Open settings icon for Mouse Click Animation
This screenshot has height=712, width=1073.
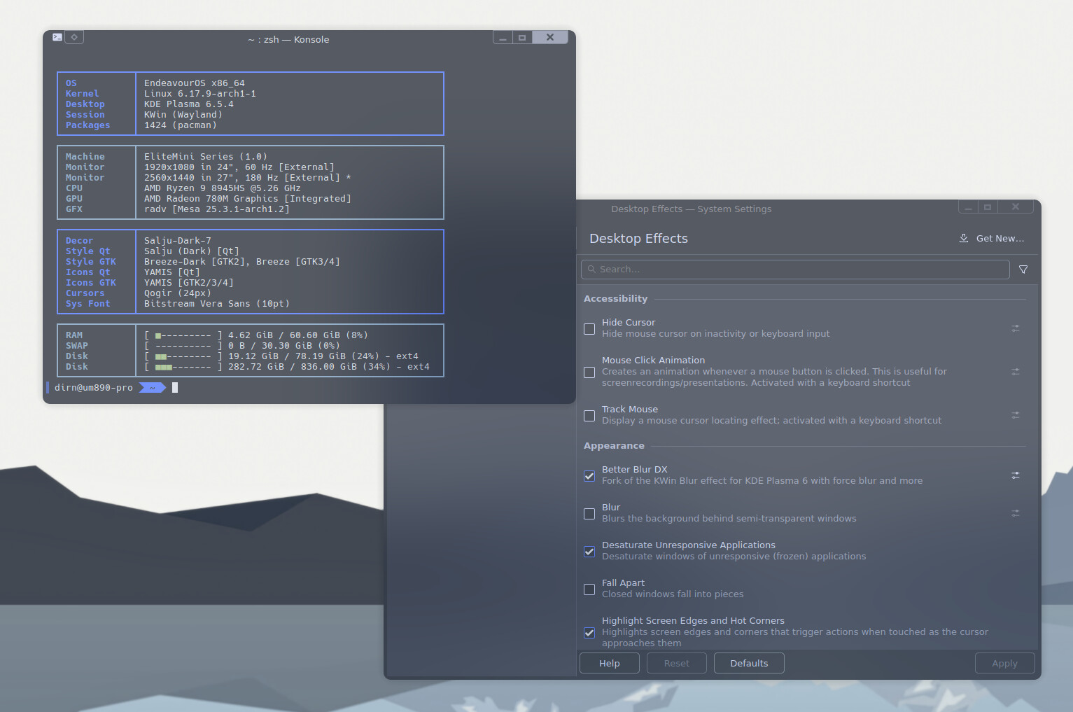pos(1015,372)
